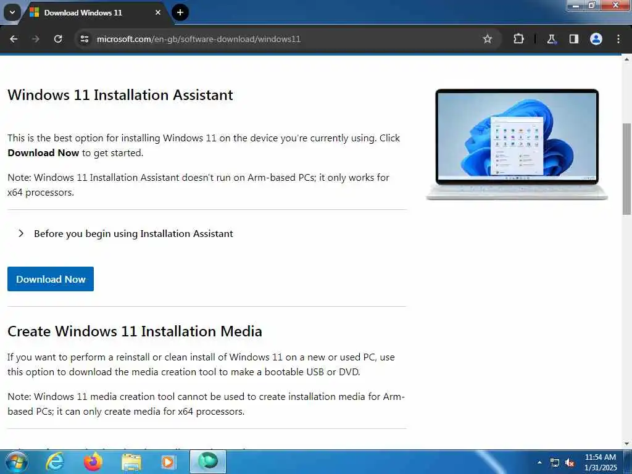Launch Firefox from the taskbar

(x=93, y=462)
